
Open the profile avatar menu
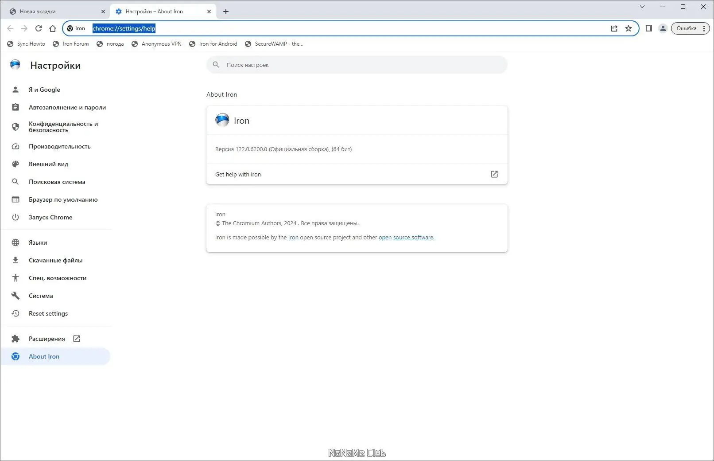coord(663,28)
